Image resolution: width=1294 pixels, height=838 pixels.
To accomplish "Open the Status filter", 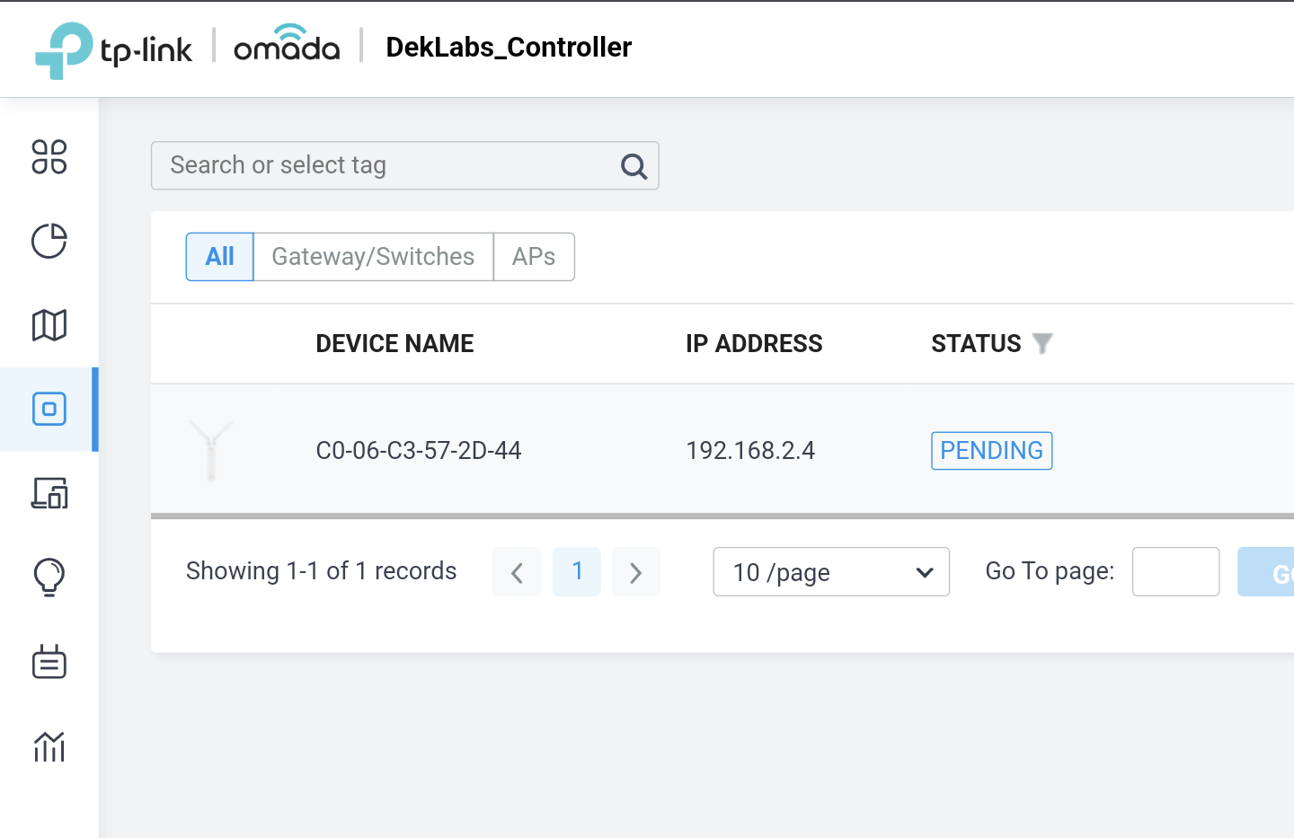I will [1042, 343].
